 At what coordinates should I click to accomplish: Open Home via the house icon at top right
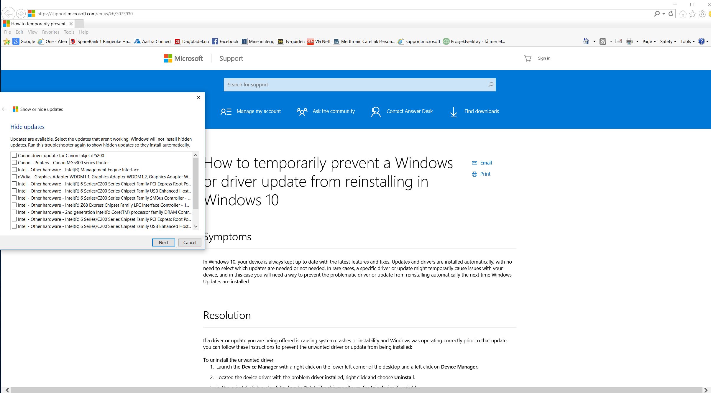(683, 14)
